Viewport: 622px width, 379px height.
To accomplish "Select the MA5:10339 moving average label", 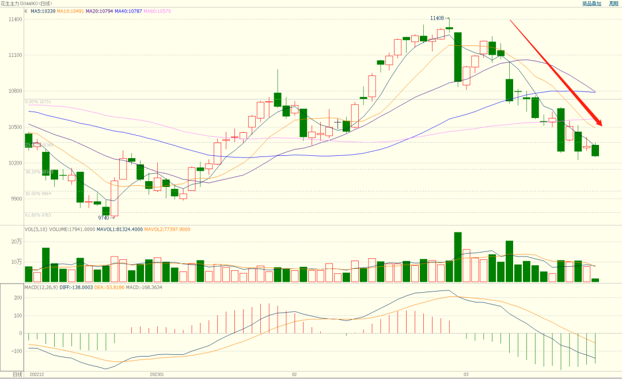I will point(43,11).
